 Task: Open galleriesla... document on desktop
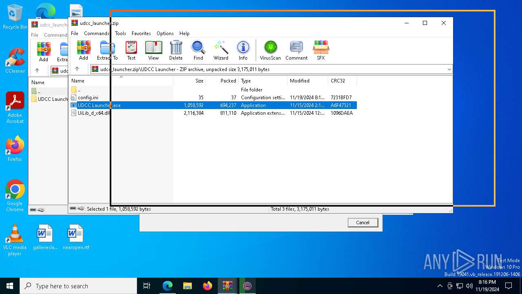[x=45, y=237]
